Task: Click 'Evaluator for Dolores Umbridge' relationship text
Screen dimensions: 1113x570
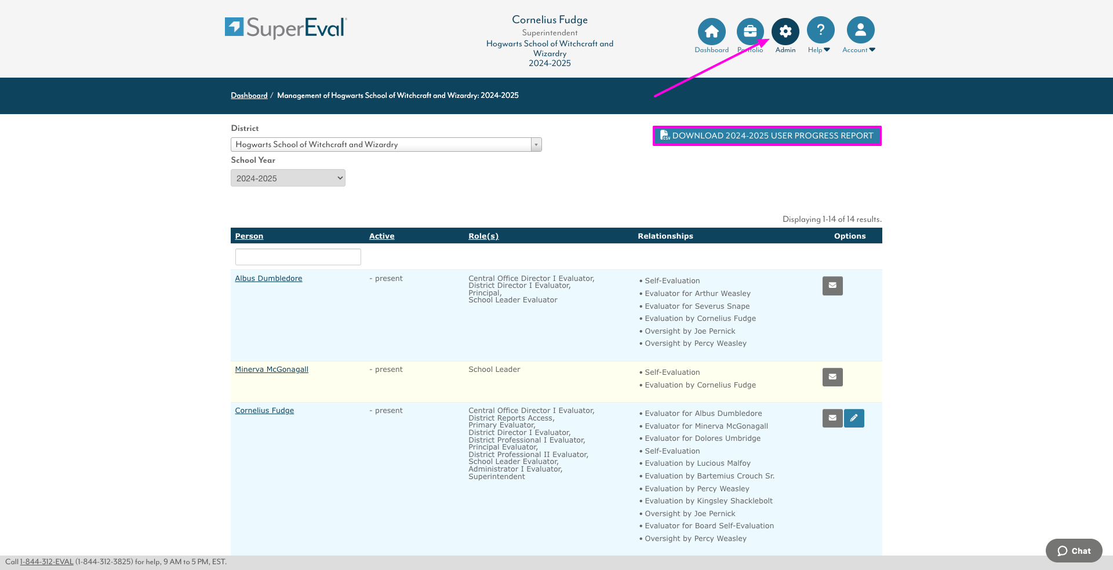Action: (x=703, y=439)
